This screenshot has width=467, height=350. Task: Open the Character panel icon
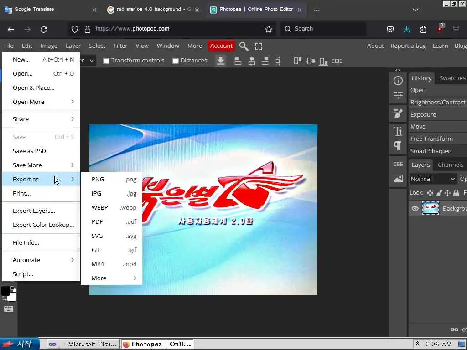[x=398, y=131]
